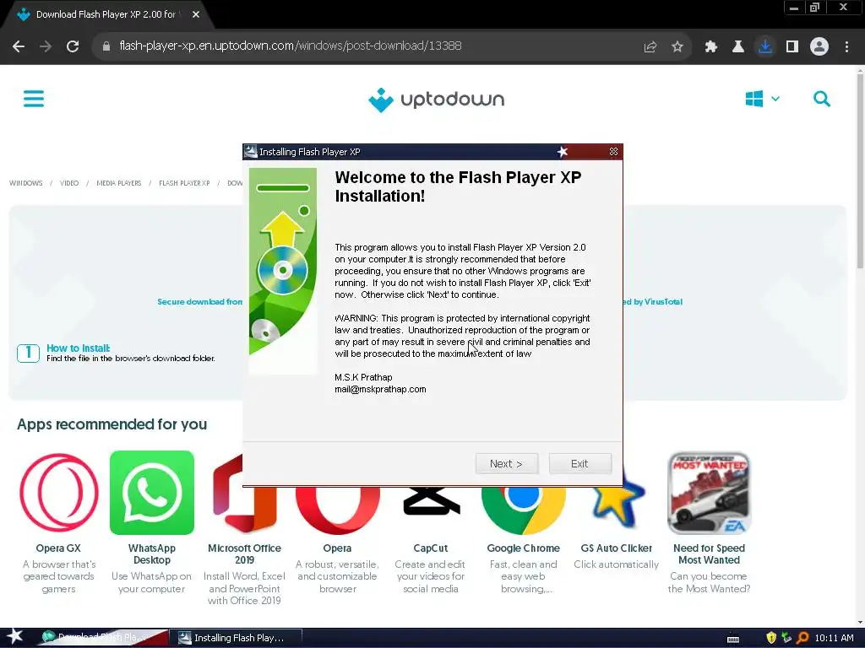Open the WhatsApp Desktop app icon
The width and height of the screenshot is (865, 648).
152,493
